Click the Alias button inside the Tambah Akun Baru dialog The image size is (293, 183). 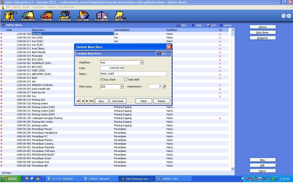[162, 53]
